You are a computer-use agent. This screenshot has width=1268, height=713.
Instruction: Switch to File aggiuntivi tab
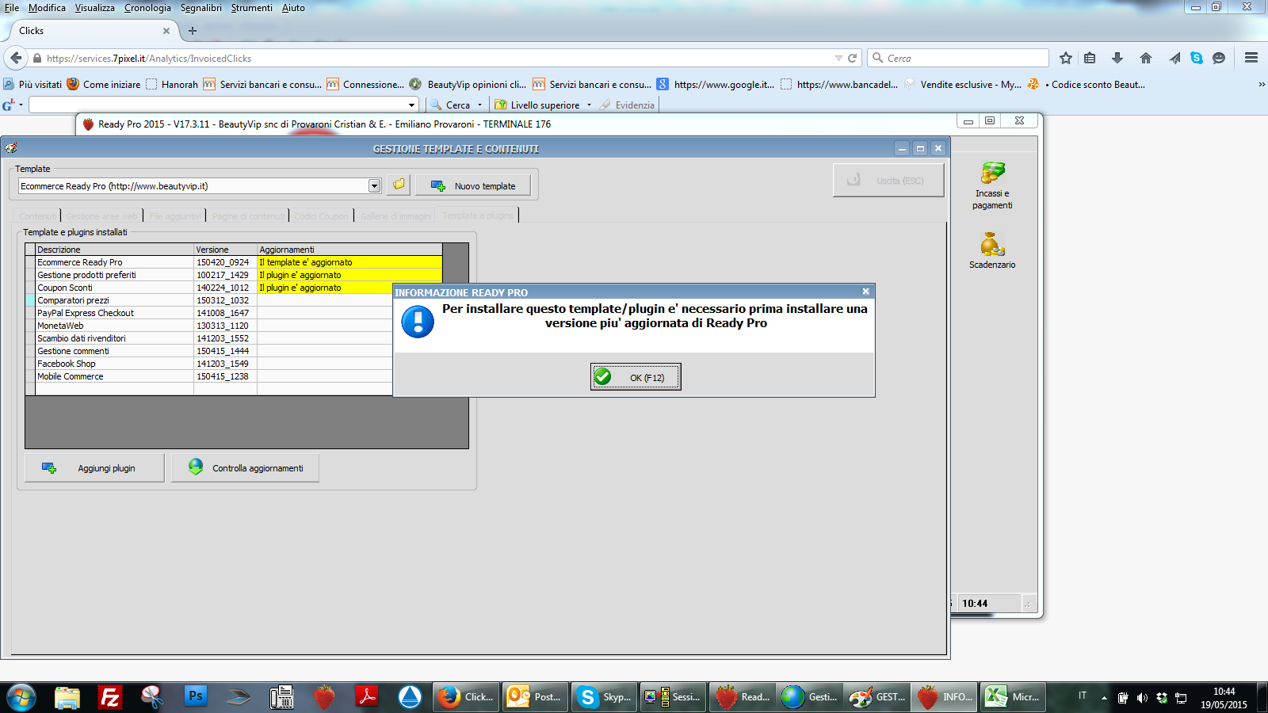[175, 216]
